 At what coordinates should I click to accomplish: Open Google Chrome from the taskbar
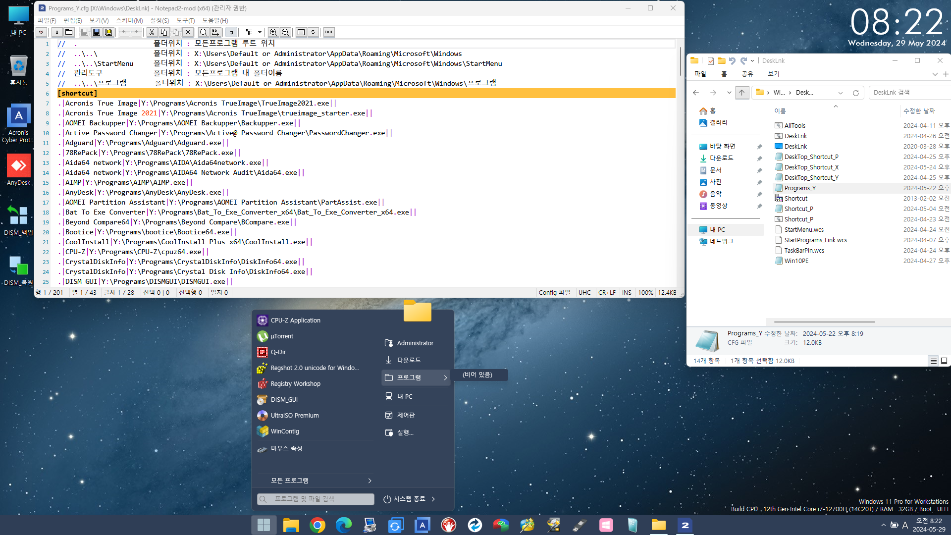[x=317, y=525]
